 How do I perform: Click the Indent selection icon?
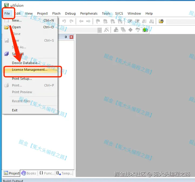pyautogui.click(x=130, y=21)
